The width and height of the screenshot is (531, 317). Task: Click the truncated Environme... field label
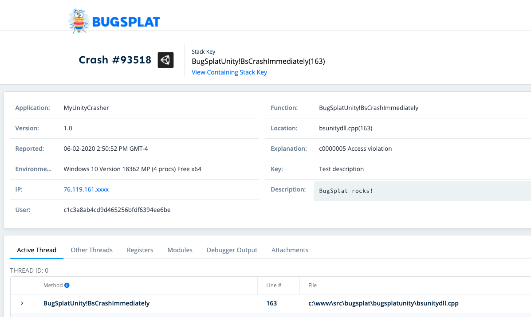click(x=34, y=169)
